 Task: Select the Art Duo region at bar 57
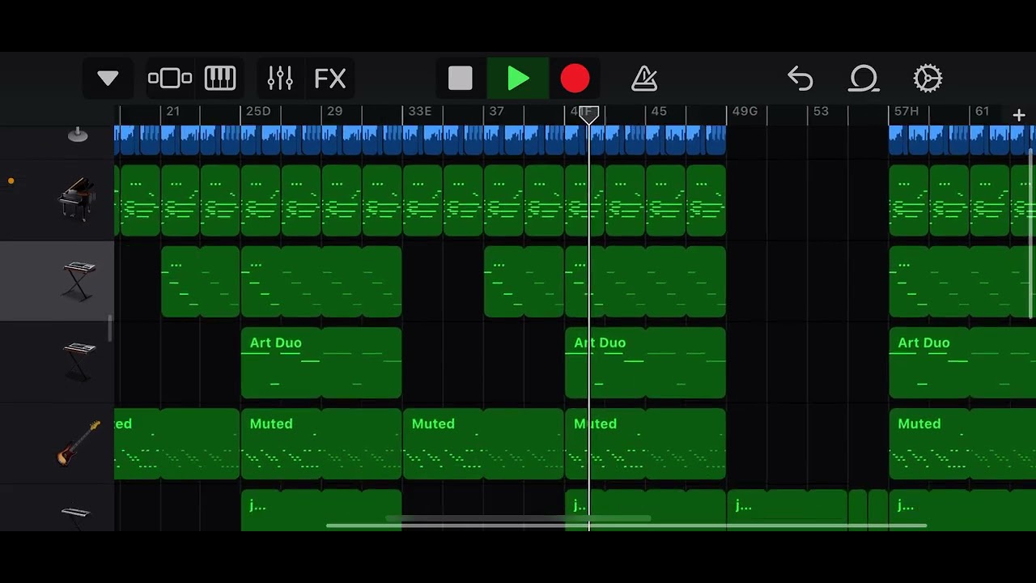(x=962, y=363)
